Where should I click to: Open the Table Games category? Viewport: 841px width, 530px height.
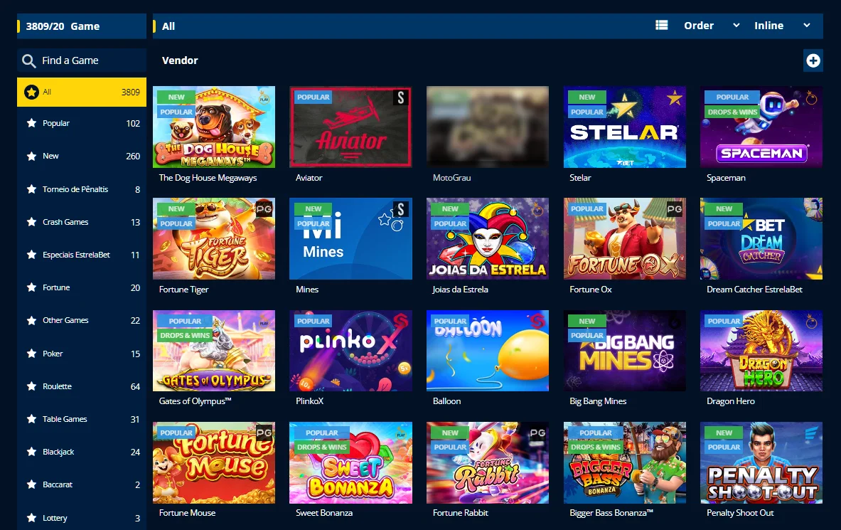pyautogui.click(x=82, y=419)
